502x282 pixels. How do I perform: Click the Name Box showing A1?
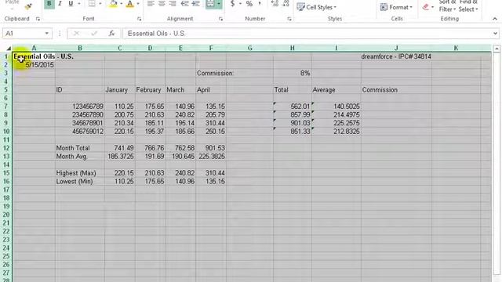point(23,33)
